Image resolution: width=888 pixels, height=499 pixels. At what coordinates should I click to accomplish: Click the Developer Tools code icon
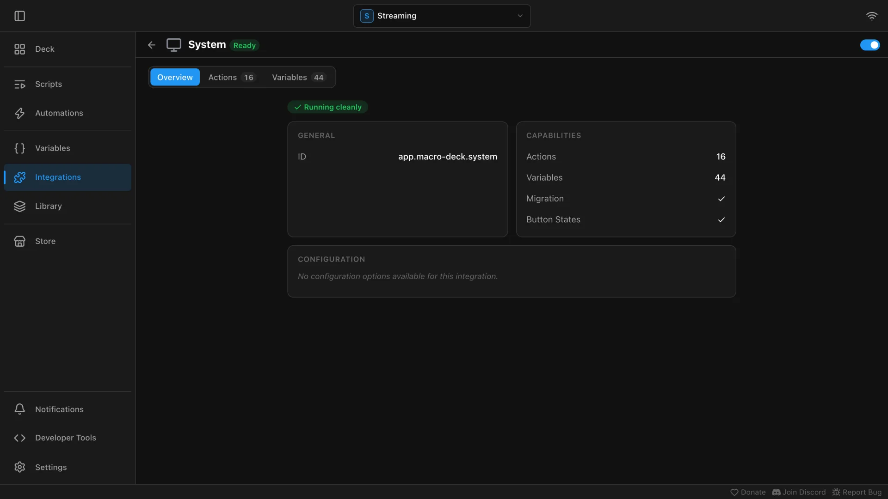[19, 438]
